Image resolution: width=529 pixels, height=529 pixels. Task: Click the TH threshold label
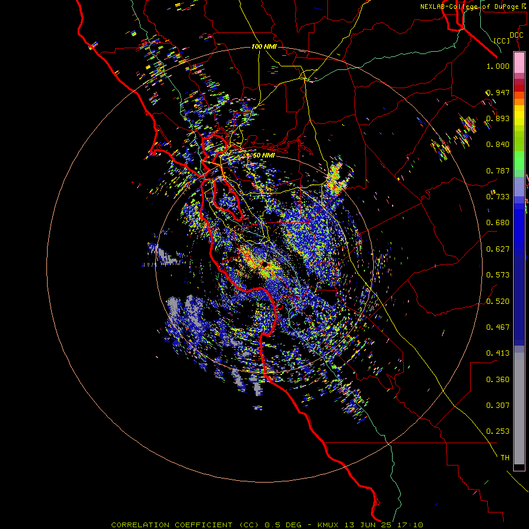505,458
